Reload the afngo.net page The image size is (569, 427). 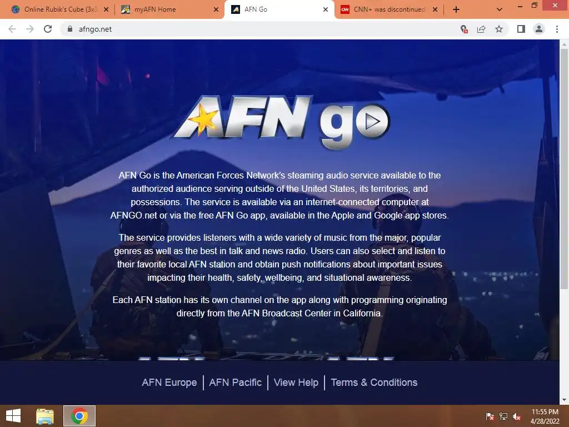48,29
